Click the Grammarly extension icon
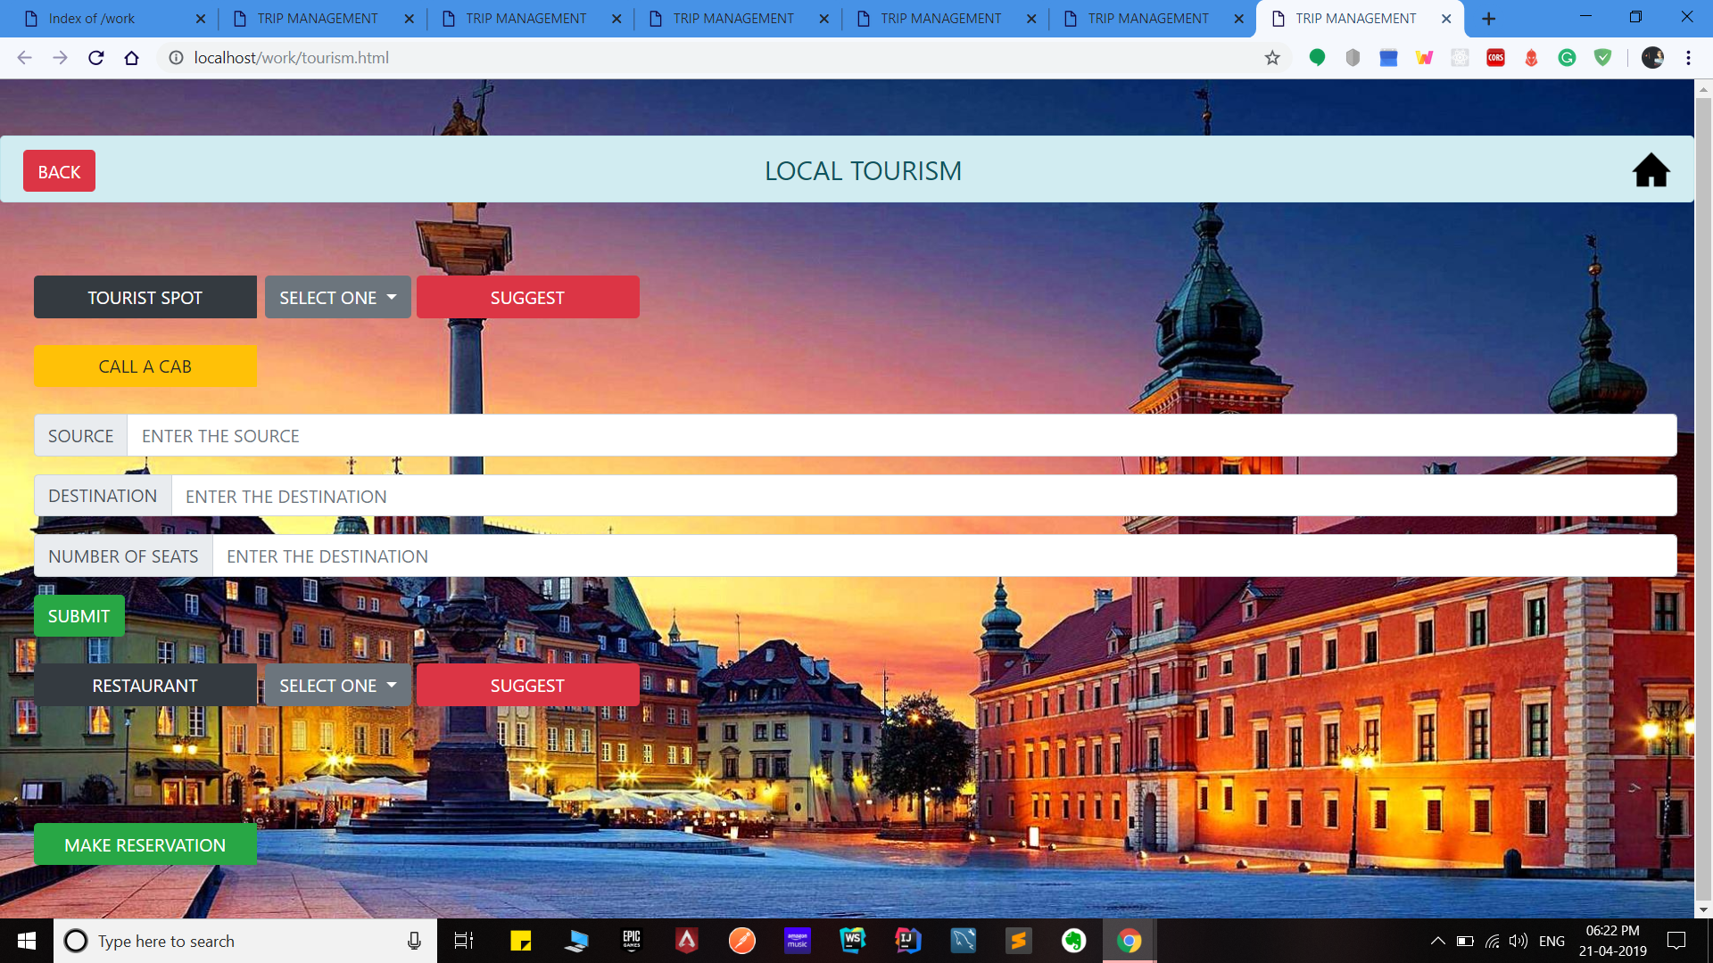The image size is (1713, 963). tap(1567, 58)
